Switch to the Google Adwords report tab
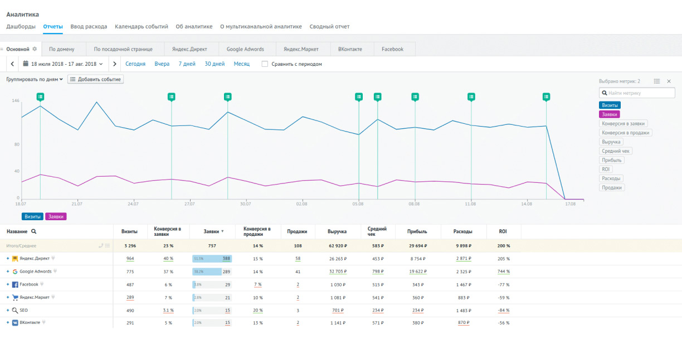The width and height of the screenshot is (682, 344). [x=246, y=49]
